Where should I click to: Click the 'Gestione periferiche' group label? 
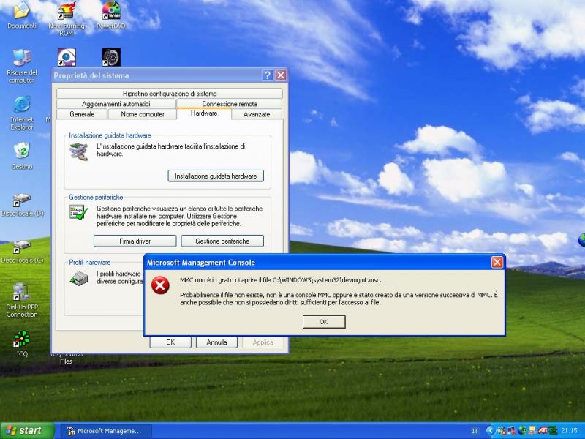tap(96, 197)
